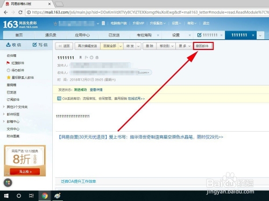Screen dimensions: 269x201
Task: Open the 转发 dropdown arrow
Action: click(138, 46)
